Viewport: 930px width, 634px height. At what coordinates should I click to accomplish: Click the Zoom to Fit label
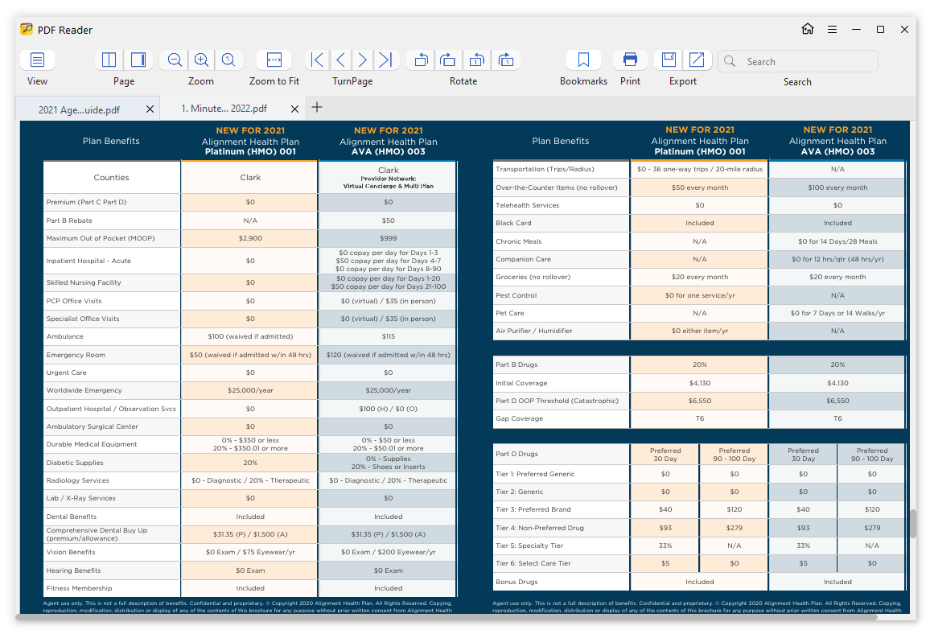[x=274, y=81]
